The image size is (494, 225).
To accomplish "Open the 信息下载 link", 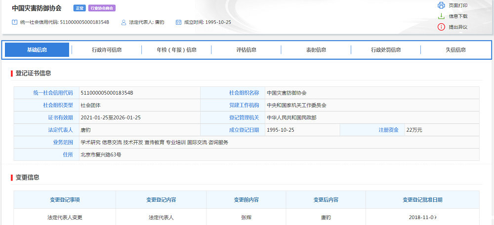I will point(458,16).
